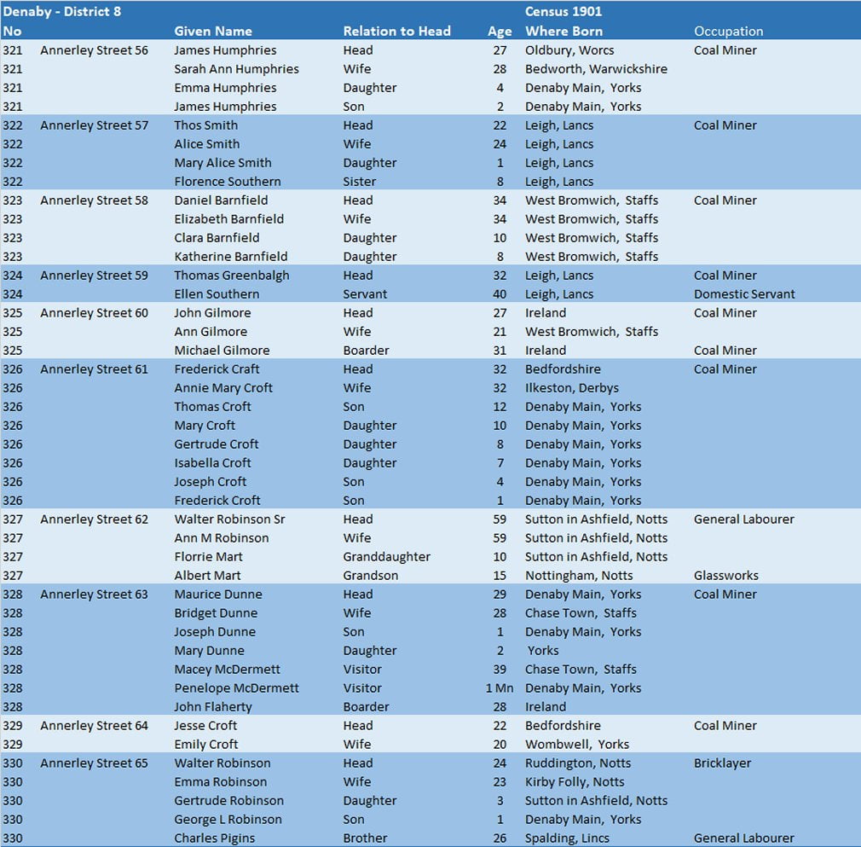861x847 pixels.
Task: Click the name 'Florence Southern'
Action: point(227,182)
